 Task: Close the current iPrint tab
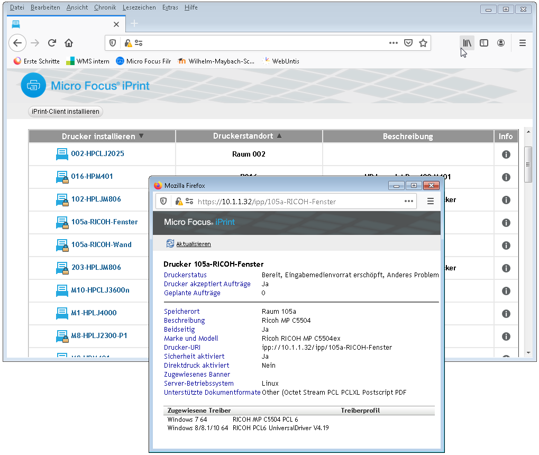click(x=116, y=24)
